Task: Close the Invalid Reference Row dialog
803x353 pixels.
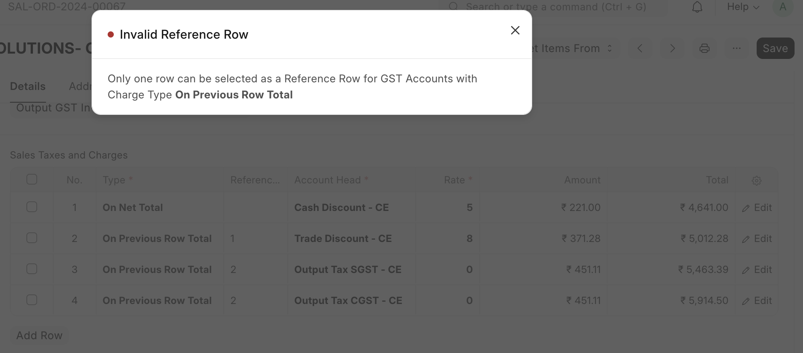Action: click(x=515, y=30)
